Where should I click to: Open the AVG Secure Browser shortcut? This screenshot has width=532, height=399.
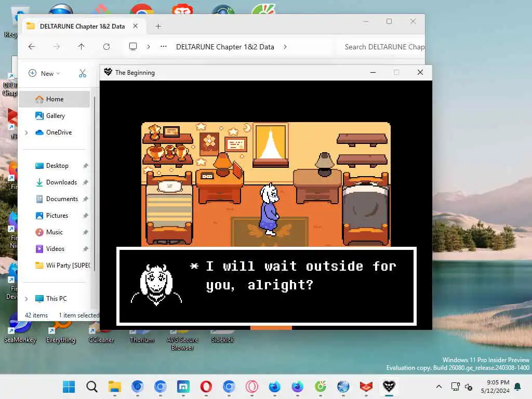(x=182, y=340)
